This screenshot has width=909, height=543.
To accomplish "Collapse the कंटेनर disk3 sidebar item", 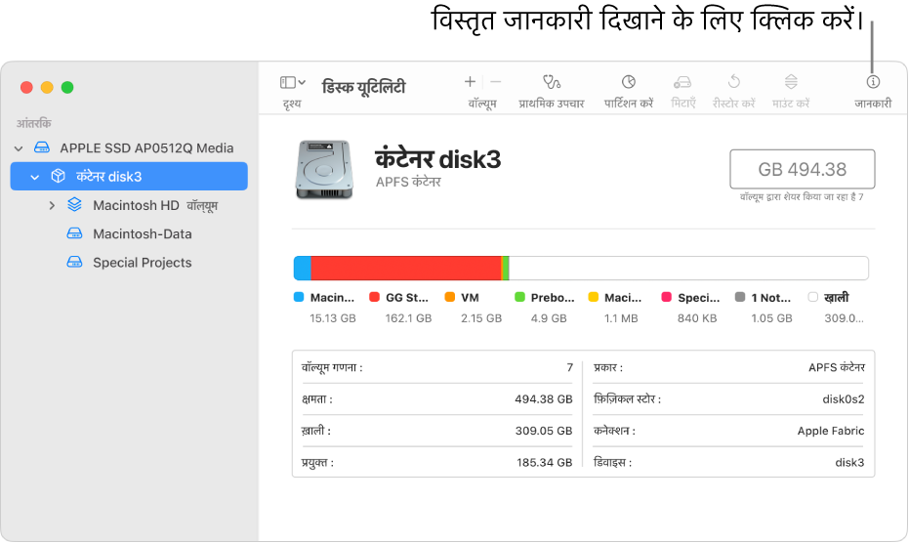I will pos(35,177).
